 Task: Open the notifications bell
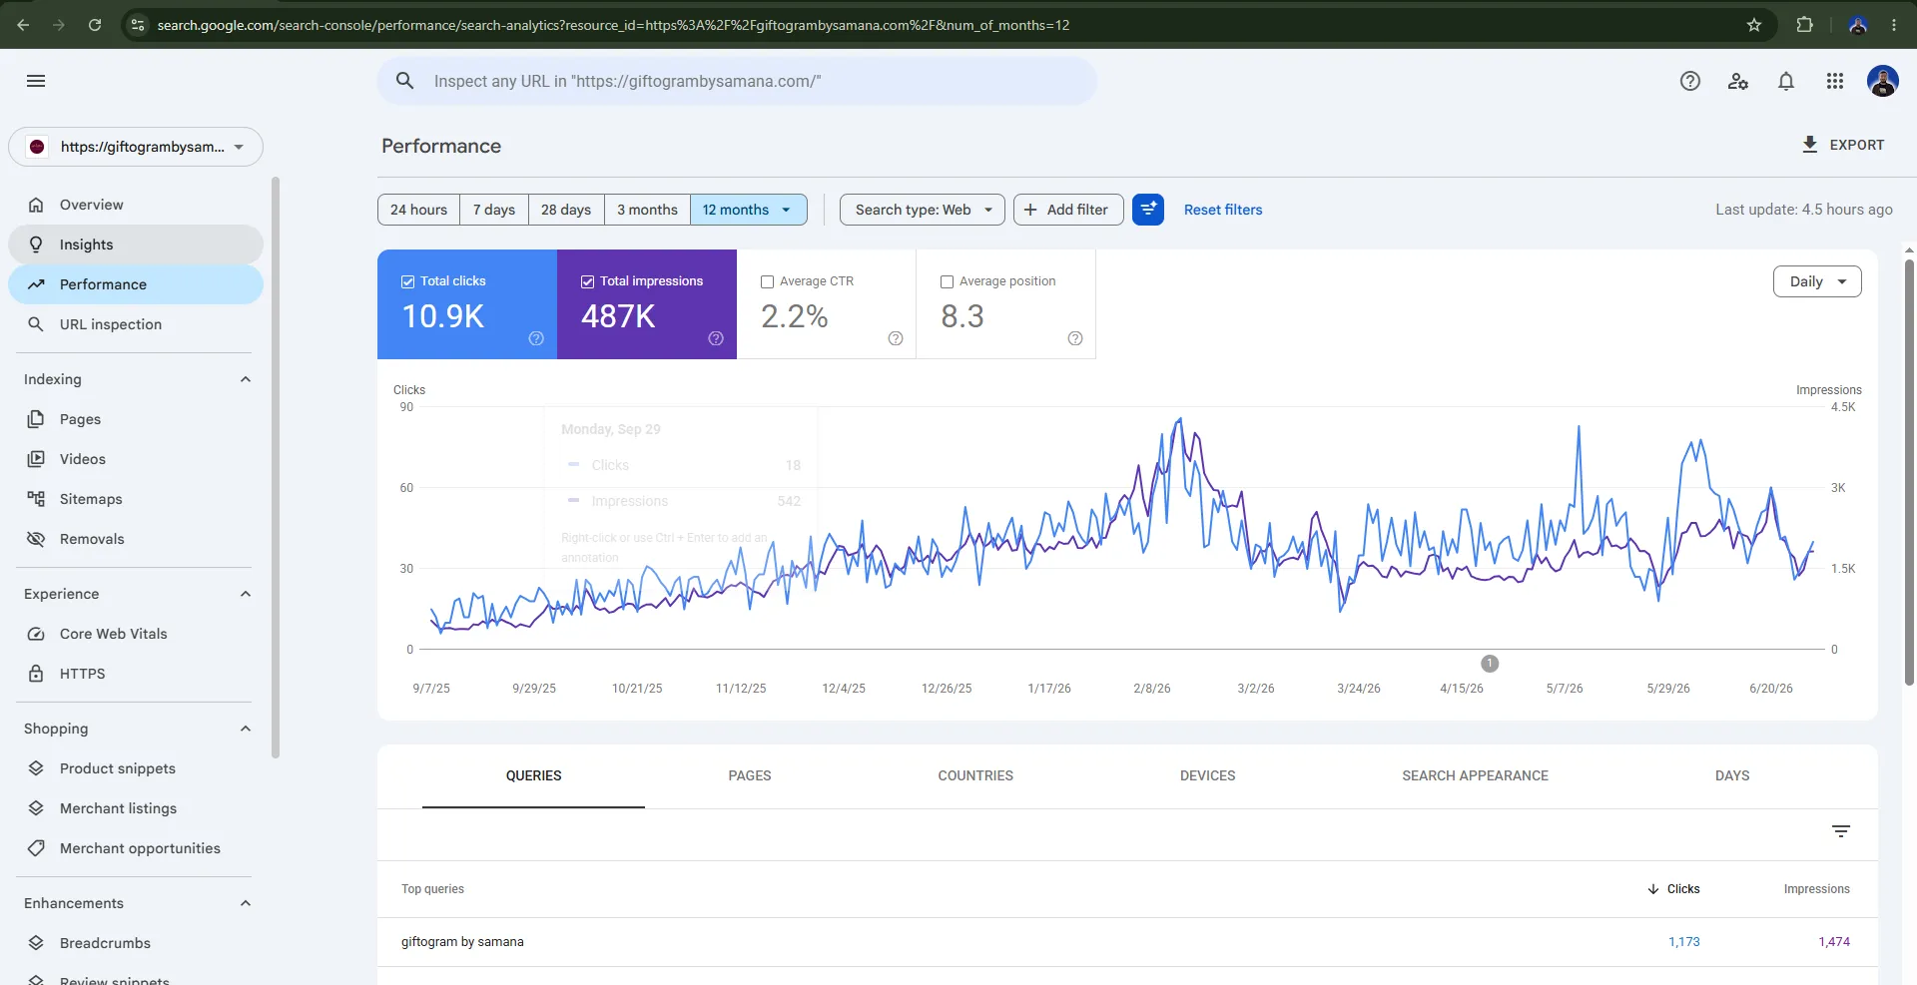pyautogui.click(x=1786, y=81)
